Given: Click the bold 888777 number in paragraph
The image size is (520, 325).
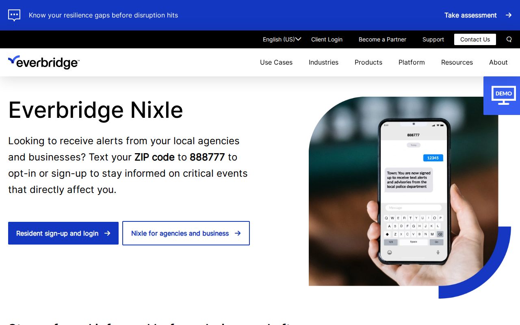Looking at the screenshot, I should pos(207,157).
